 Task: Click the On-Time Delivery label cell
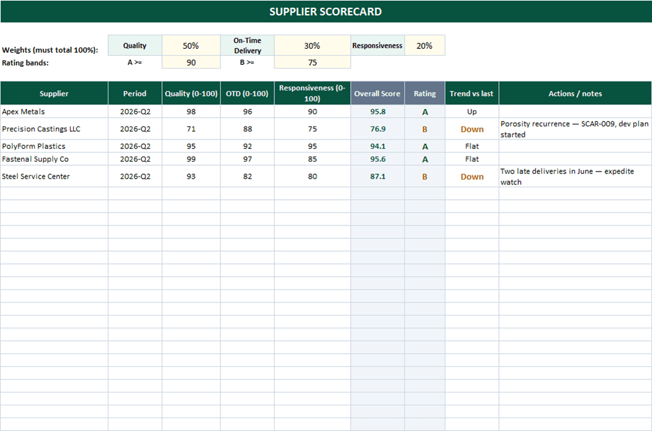click(x=247, y=46)
